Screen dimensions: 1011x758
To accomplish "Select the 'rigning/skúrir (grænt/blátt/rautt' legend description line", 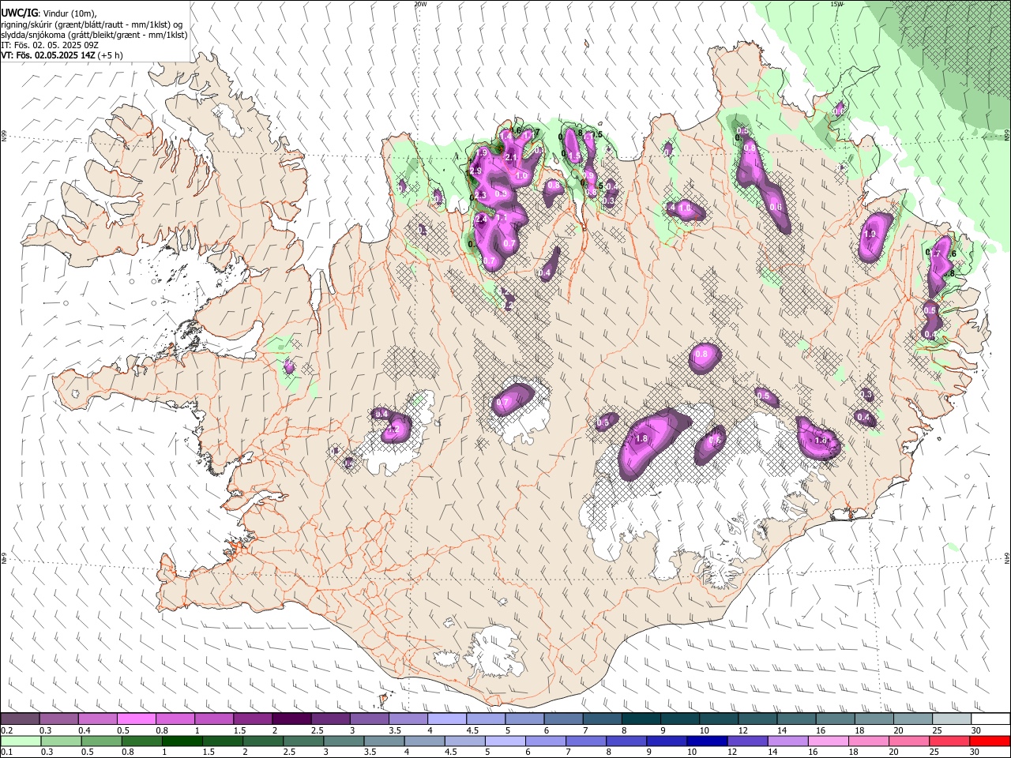I will click(x=93, y=24).
